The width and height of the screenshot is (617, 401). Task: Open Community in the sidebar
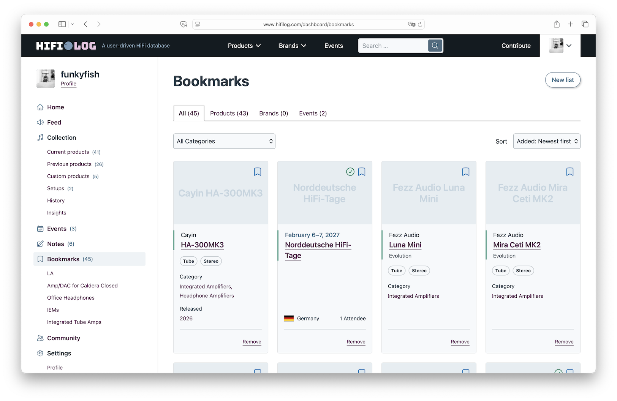[x=63, y=338]
